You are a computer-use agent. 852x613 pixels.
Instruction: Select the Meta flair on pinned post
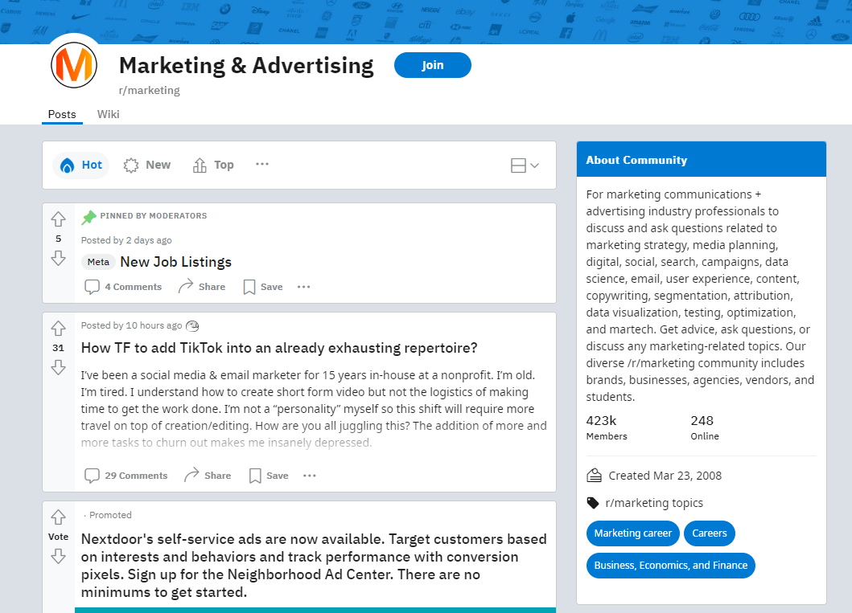click(97, 261)
